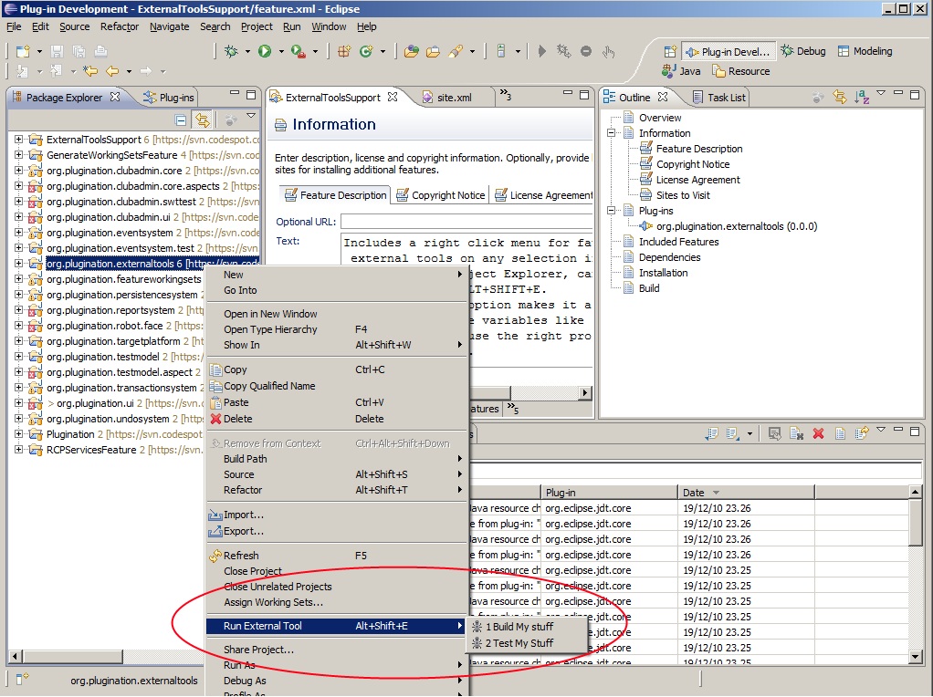Image resolution: width=933 pixels, height=697 pixels.
Task: Launch the Debug bug icon
Action: click(x=231, y=52)
